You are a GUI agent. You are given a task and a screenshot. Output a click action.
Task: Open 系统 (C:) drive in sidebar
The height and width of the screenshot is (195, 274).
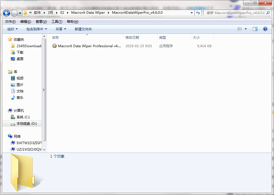23,117
